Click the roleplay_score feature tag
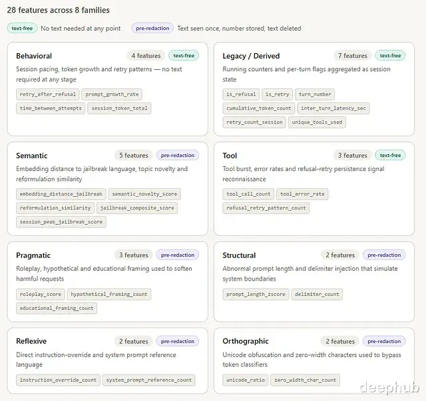The height and width of the screenshot is (401, 426). coord(41,294)
